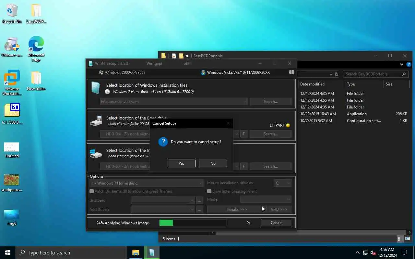415x259 pixels.
Task: Open VHD >>> options
Action: pyautogui.click(x=279, y=209)
